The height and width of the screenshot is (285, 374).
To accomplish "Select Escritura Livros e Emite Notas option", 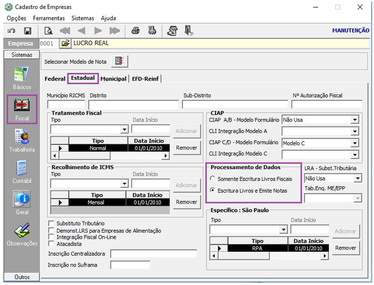I will 212,190.
